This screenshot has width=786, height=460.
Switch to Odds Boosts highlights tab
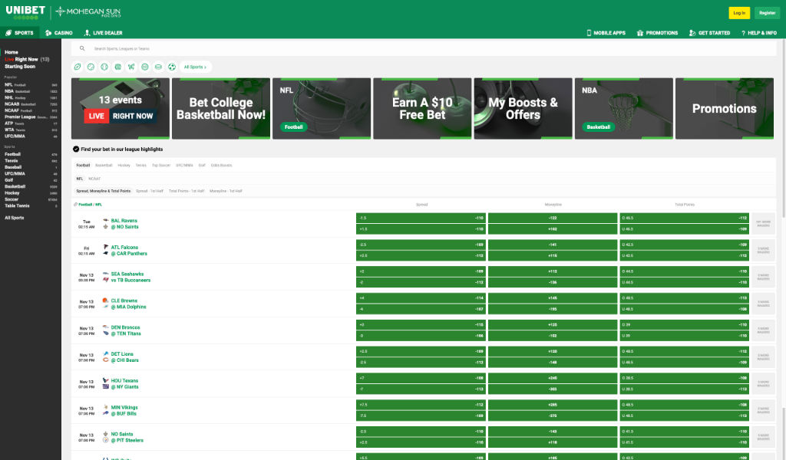click(221, 165)
